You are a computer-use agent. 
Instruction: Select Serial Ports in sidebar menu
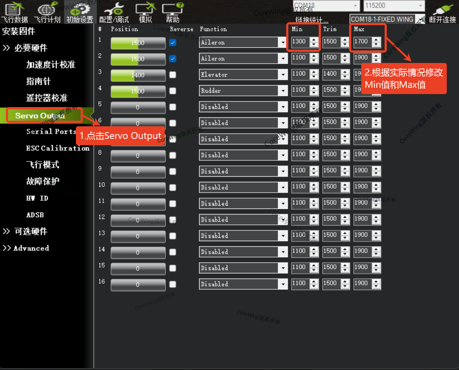[x=51, y=131]
